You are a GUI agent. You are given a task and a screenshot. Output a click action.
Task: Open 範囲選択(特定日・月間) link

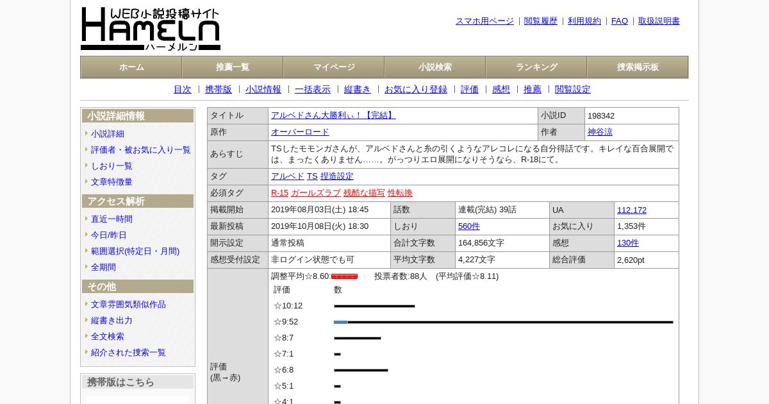135,251
